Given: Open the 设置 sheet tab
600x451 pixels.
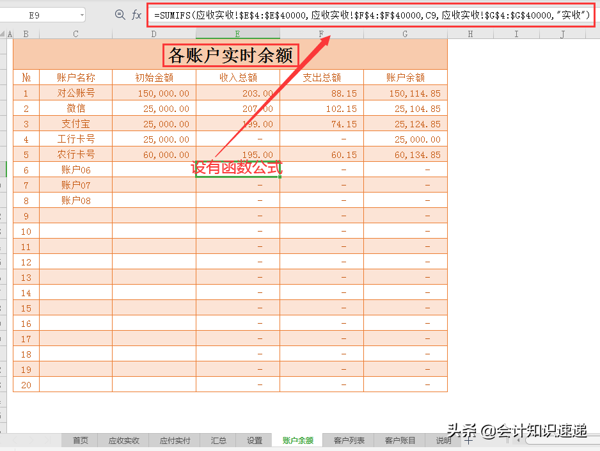Looking at the screenshot, I should pyautogui.click(x=254, y=440).
